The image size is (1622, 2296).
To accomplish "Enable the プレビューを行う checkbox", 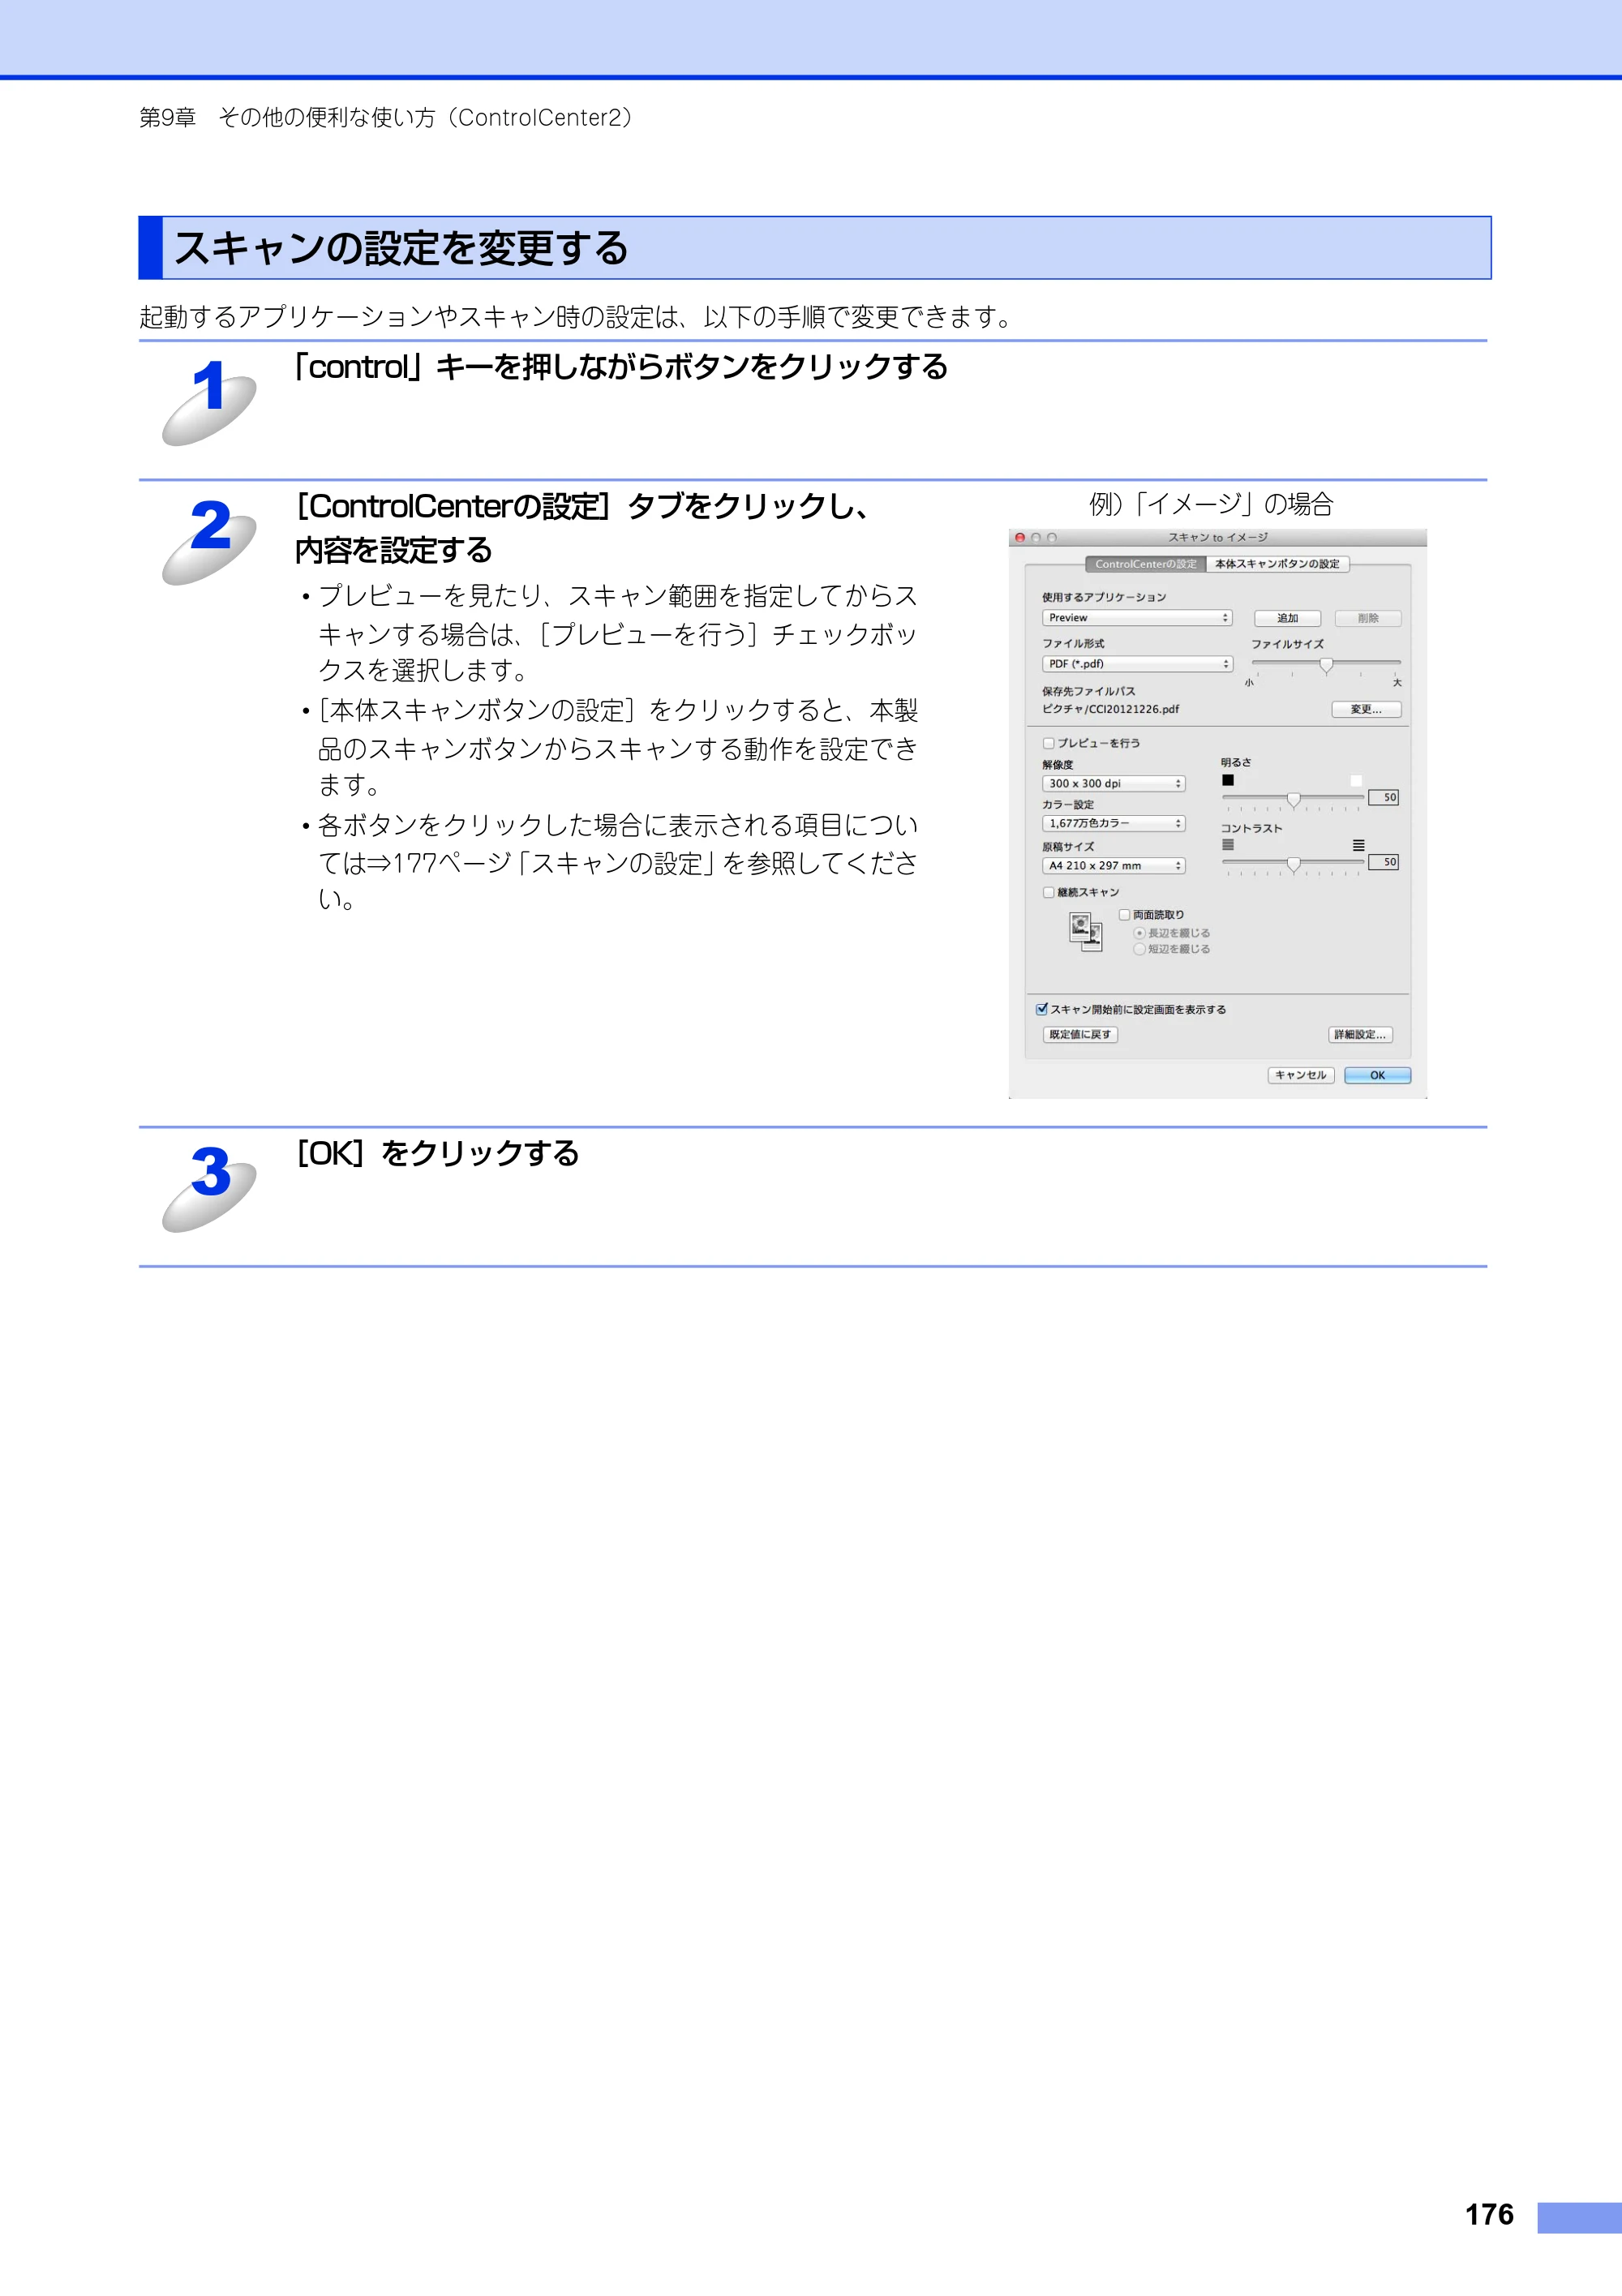I will [1048, 743].
